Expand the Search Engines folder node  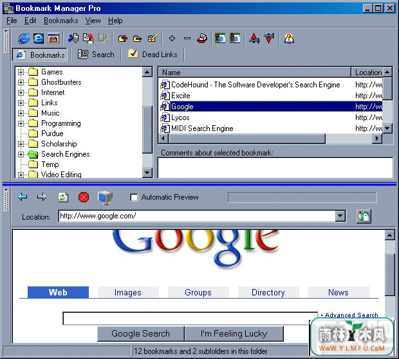point(21,154)
